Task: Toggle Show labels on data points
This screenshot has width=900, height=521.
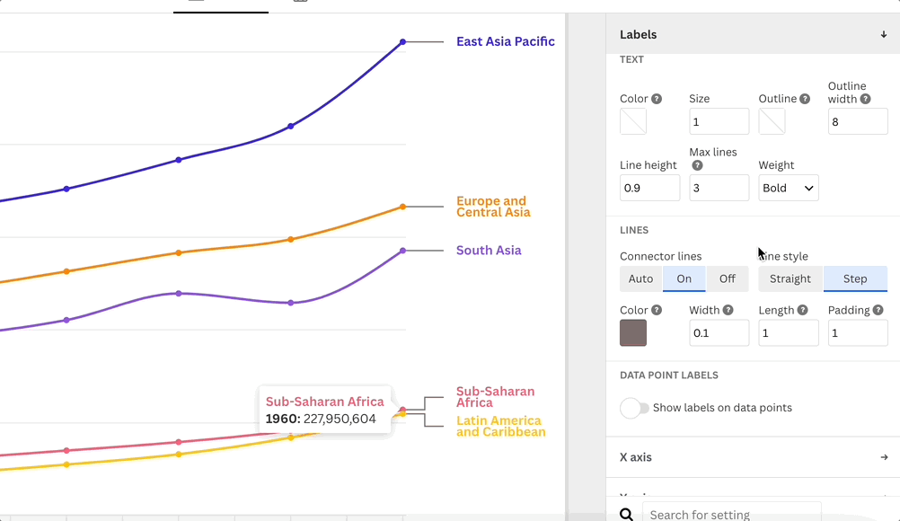Action: pos(634,408)
